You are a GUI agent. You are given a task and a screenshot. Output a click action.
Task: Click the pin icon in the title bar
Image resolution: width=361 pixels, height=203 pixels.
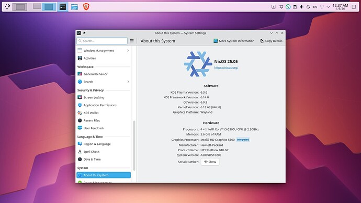point(84,33)
